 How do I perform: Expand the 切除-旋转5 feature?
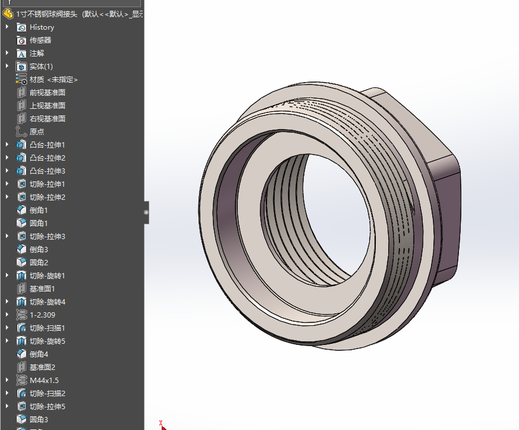[x=7, y=341]
